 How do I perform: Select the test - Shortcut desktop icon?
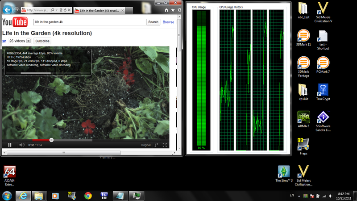coord(323,40)
